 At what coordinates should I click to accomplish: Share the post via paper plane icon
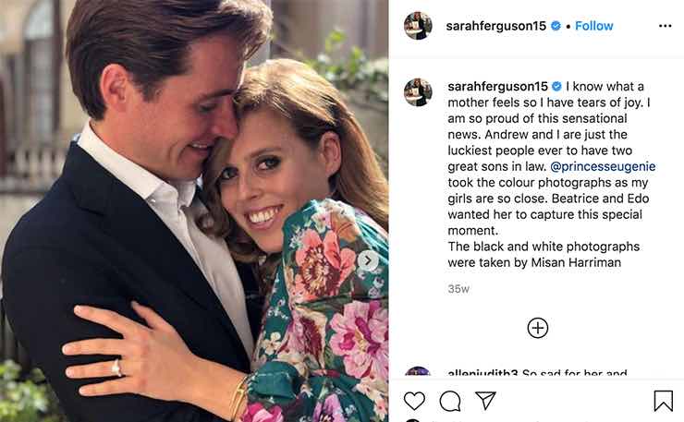(x=485, y=401)
